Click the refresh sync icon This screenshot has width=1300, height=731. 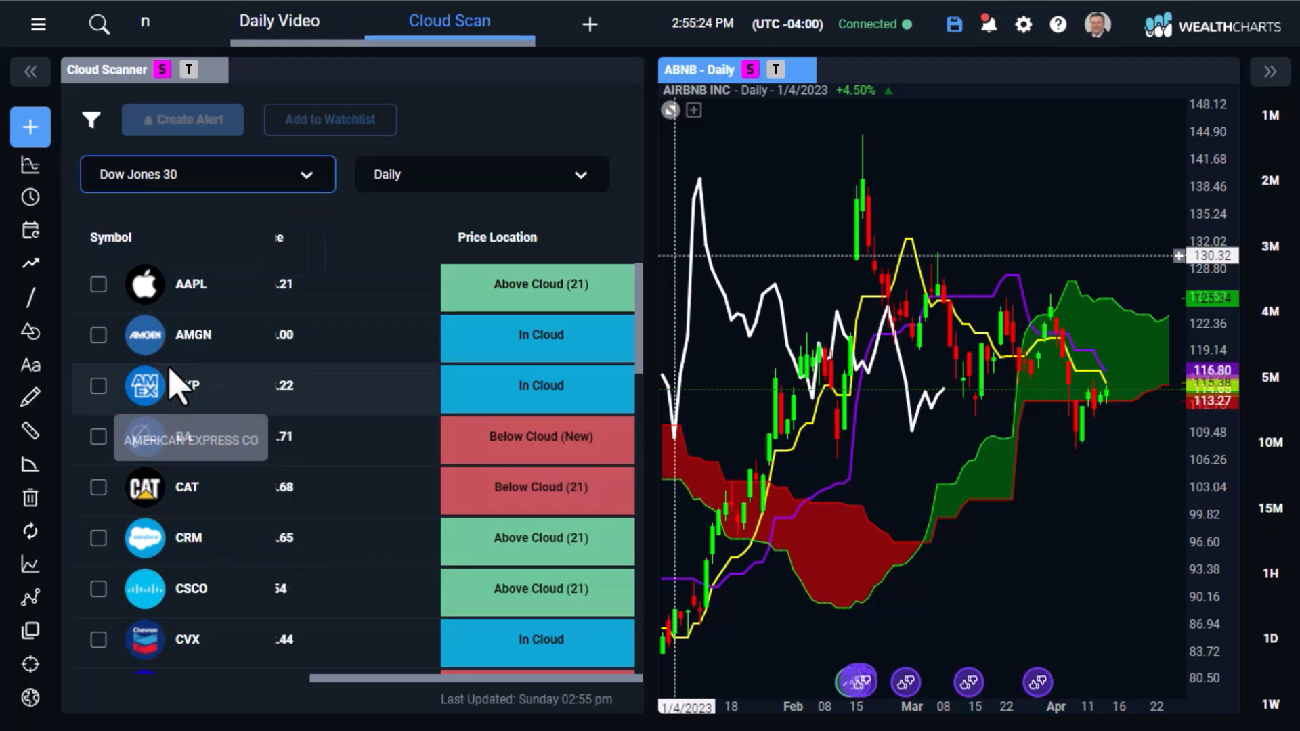pos(30,531)
